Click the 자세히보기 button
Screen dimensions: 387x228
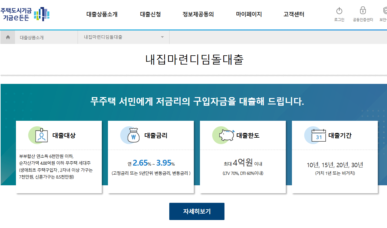point(197,211)
